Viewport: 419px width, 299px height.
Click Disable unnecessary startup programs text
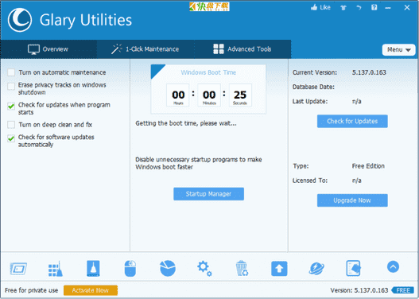point(199,163)
